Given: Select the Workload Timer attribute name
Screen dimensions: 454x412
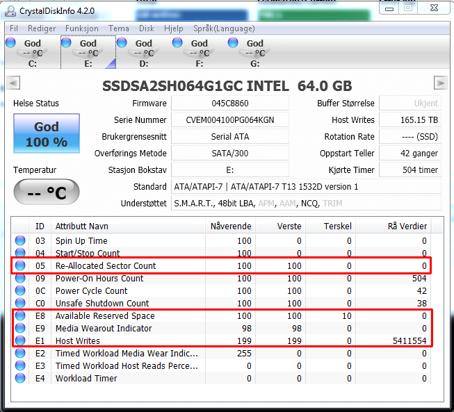Looking at the screenshot, I should point(86,379).
